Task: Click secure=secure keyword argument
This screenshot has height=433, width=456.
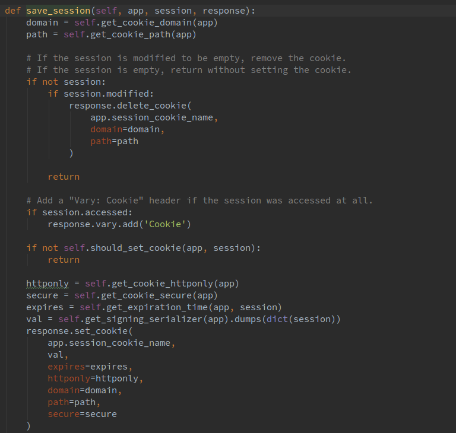Action: [x=83, y=414]
